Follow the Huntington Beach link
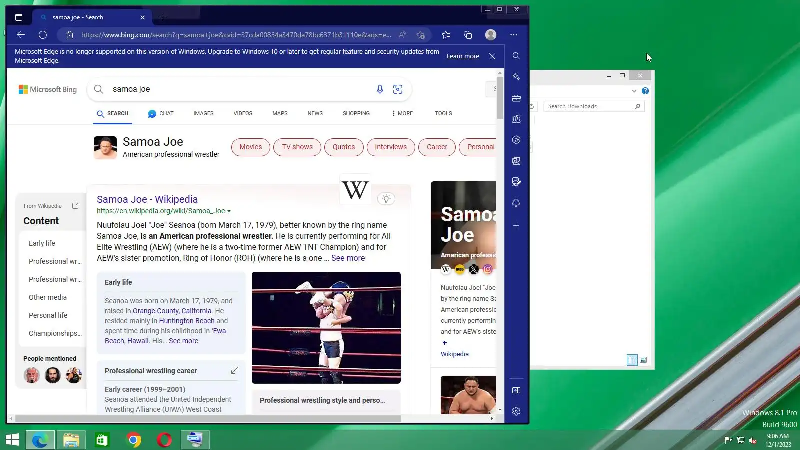 coord(187,321)
